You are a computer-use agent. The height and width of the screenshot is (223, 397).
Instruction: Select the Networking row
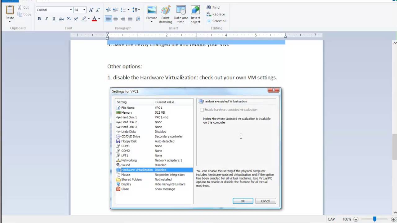pyautogui.click(x=154, y=160)
